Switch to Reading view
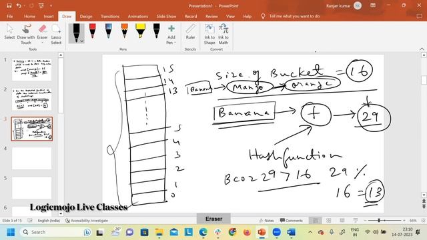 pyautogui.click(x=342, y=221)
